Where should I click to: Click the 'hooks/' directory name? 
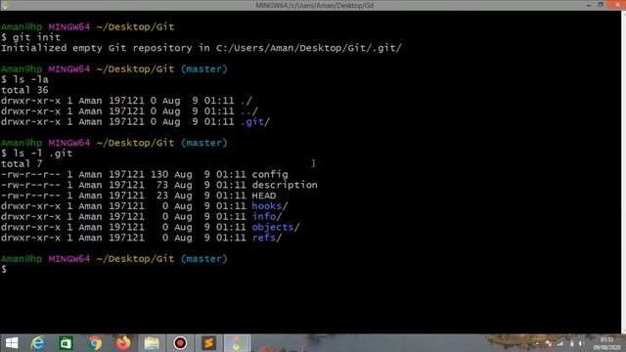tap(270, 206)
